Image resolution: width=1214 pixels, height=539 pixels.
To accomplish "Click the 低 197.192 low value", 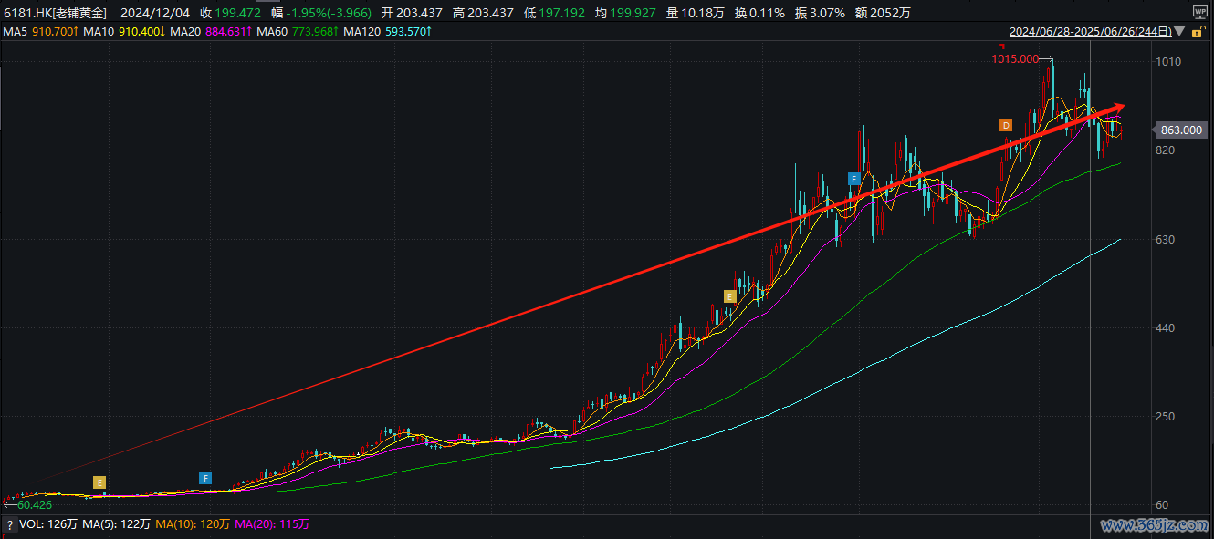I will (x=554, y=13).
